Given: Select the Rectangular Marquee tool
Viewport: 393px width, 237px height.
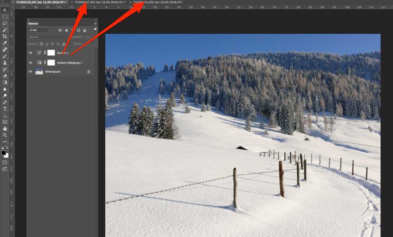Looking at the screenshot, I should coord(5,17).
